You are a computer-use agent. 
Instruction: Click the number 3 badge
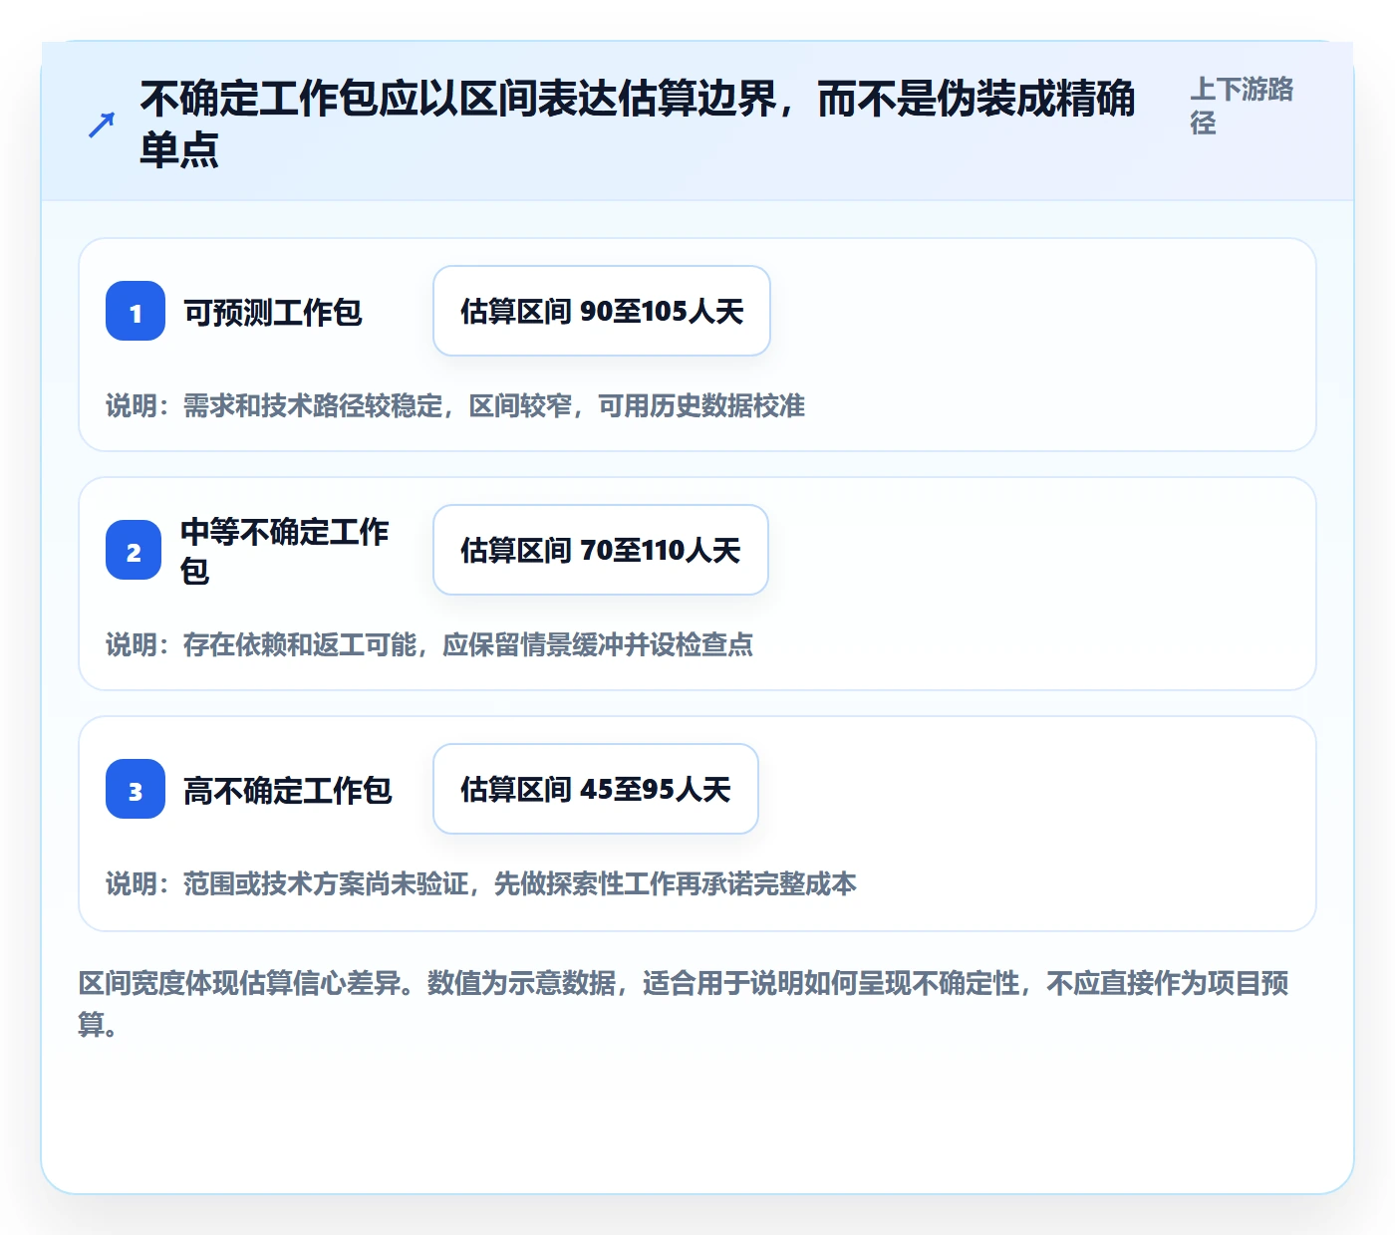[x=136, y=789]
